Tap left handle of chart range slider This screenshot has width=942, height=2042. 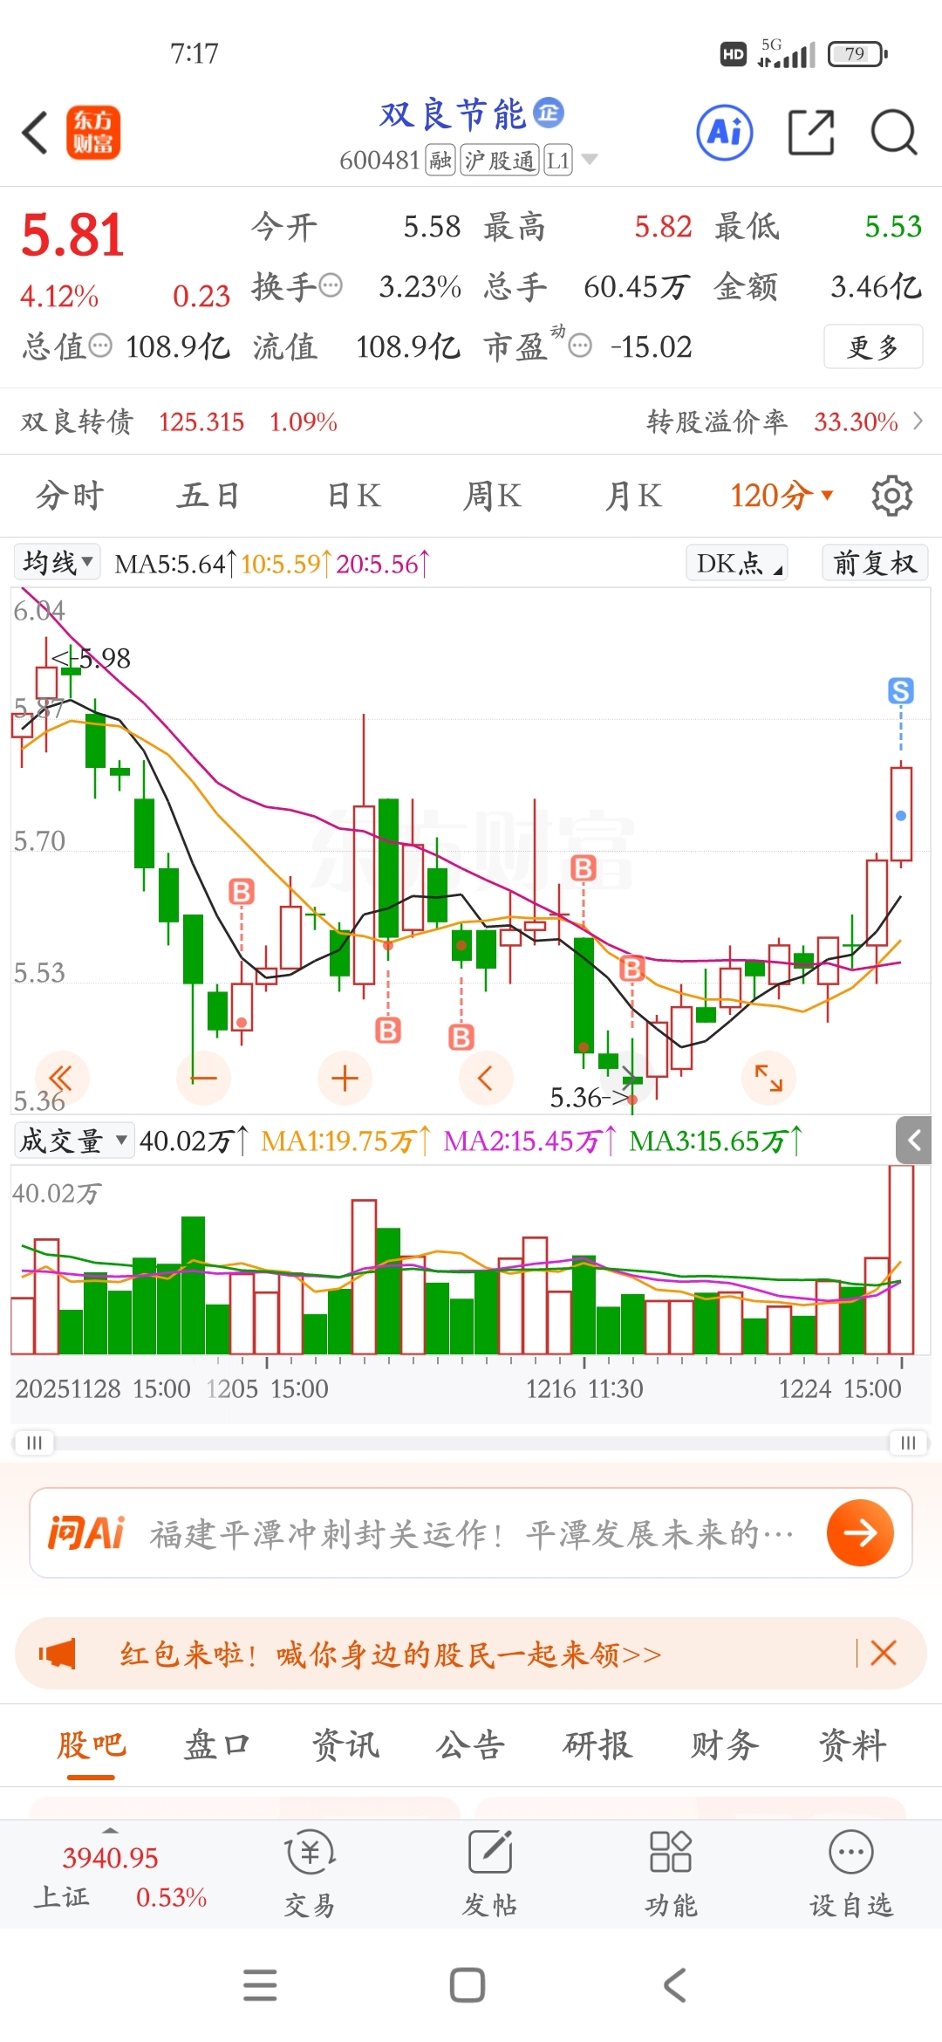tap(34, 1442)
